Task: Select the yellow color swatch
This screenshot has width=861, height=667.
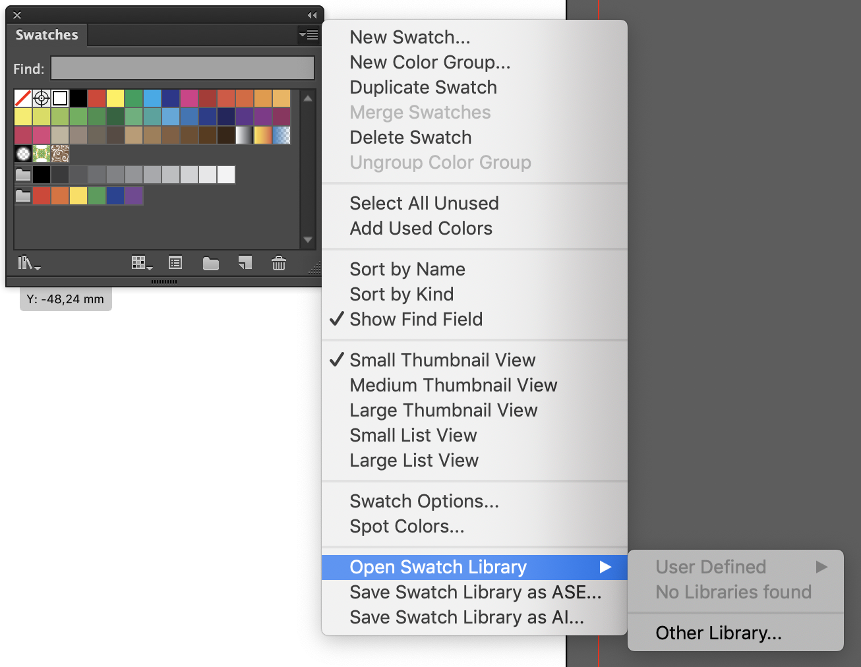Action: tap(115, 98)
